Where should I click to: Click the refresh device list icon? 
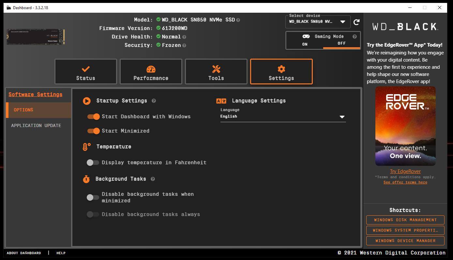coord(356,22)
